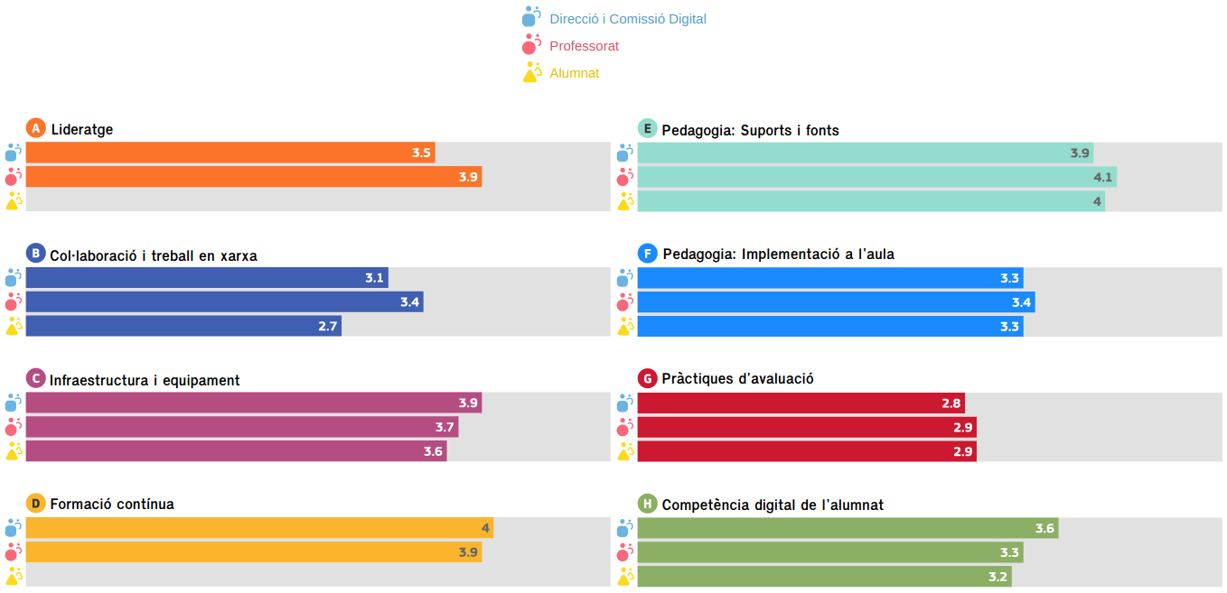Toggle the Alumnat legend label
This screenshot has height=593, width=1227.
tap(575, 73)
